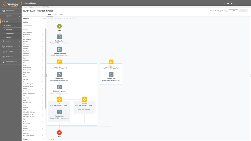Switch to the List view tab
Screen dimensions: 251x141
pos(55,14)
